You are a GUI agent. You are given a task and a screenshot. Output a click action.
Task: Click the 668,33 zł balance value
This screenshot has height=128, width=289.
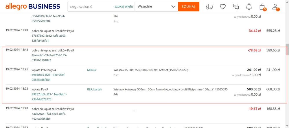point(273,89)
